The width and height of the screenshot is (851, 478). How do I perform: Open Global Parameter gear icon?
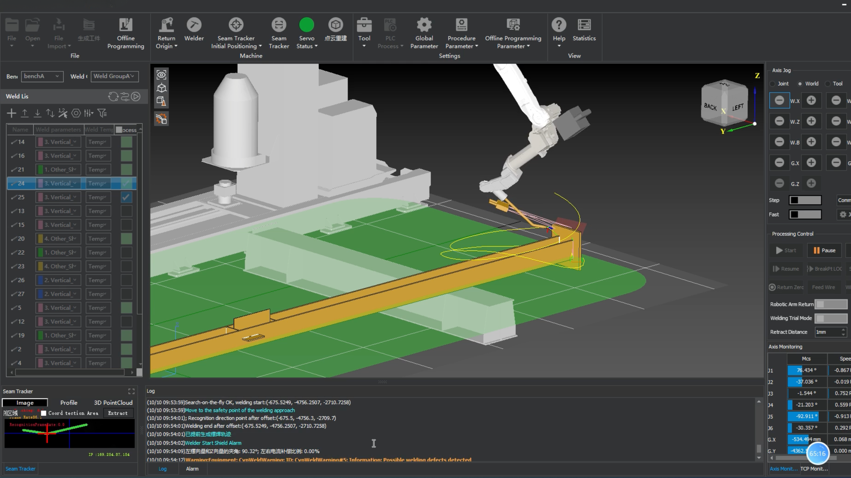[x=424, y=25]
